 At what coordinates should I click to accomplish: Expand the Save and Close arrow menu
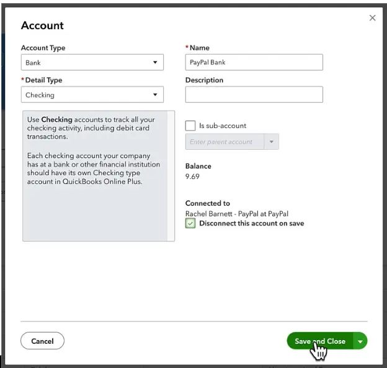pos(360,341)
